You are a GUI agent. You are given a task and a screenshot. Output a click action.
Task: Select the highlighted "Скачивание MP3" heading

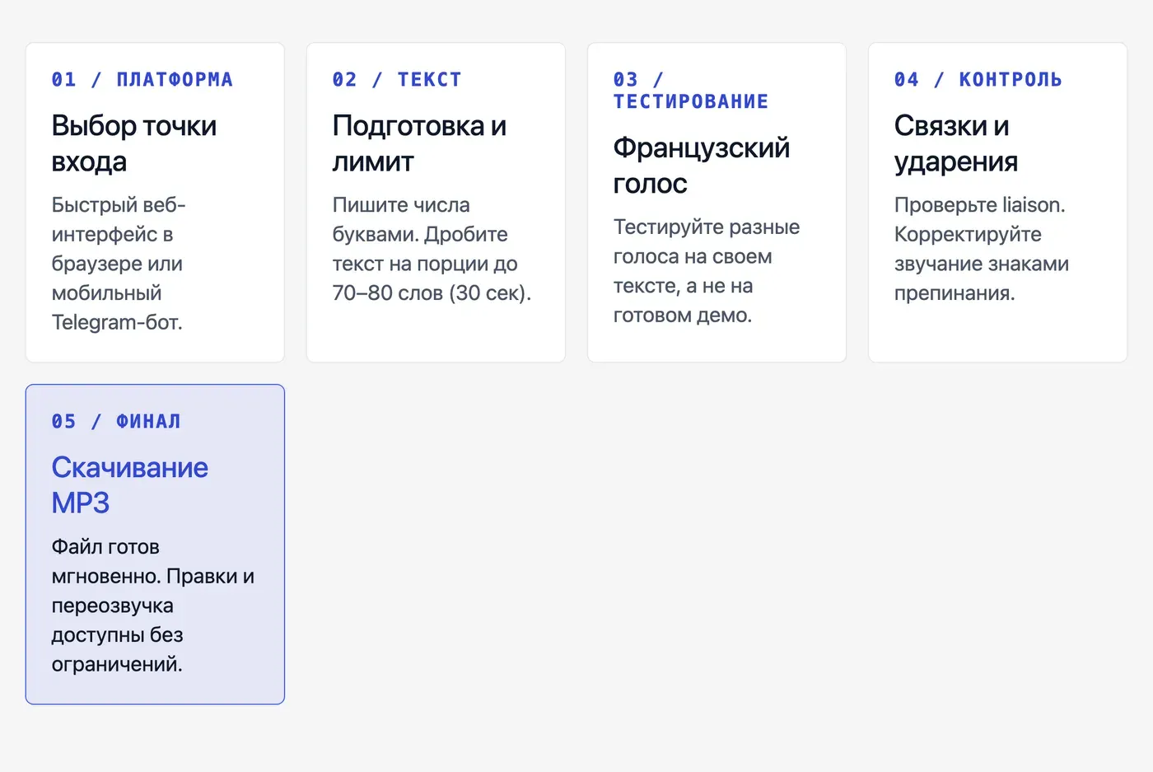point(130,485)
